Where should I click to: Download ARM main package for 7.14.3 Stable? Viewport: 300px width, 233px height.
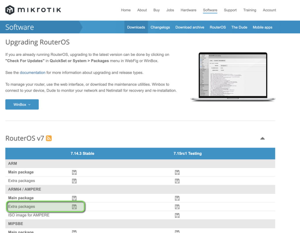(x=74, y=172)
